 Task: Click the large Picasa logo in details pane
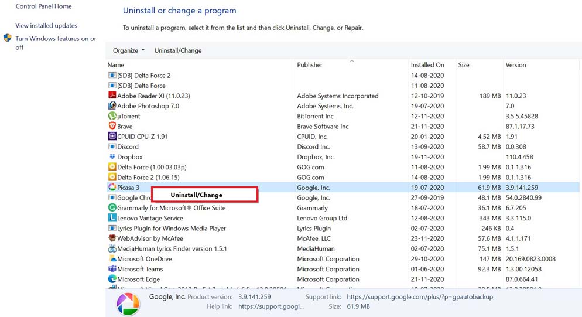tap(128, 304)
